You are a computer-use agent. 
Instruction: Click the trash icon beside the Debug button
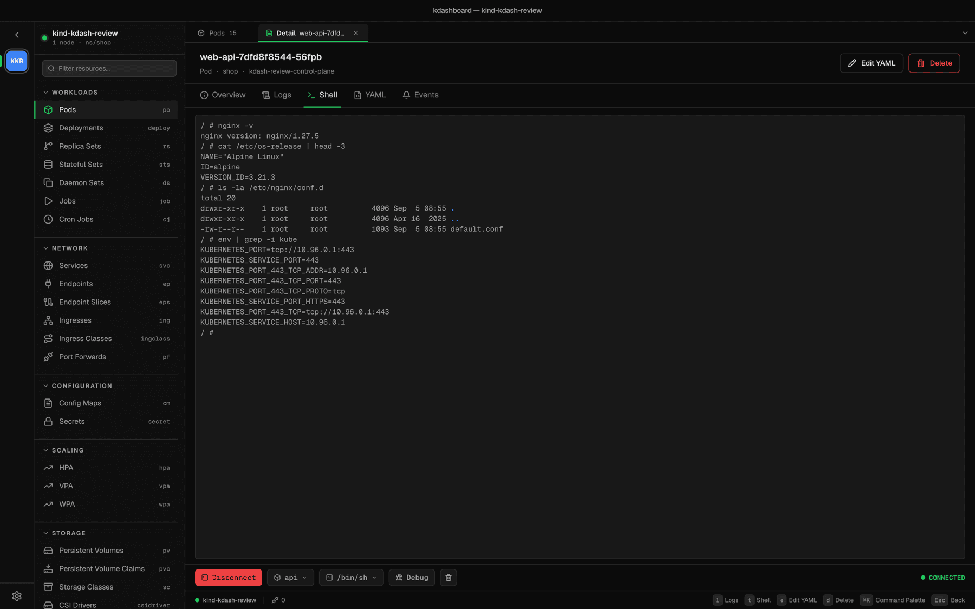[448, 578]
